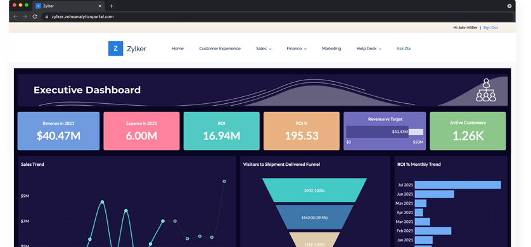This screenshot has width=531, height=247.
Task: Expand the Finance dropdown menu
Action: pos(297,48)
